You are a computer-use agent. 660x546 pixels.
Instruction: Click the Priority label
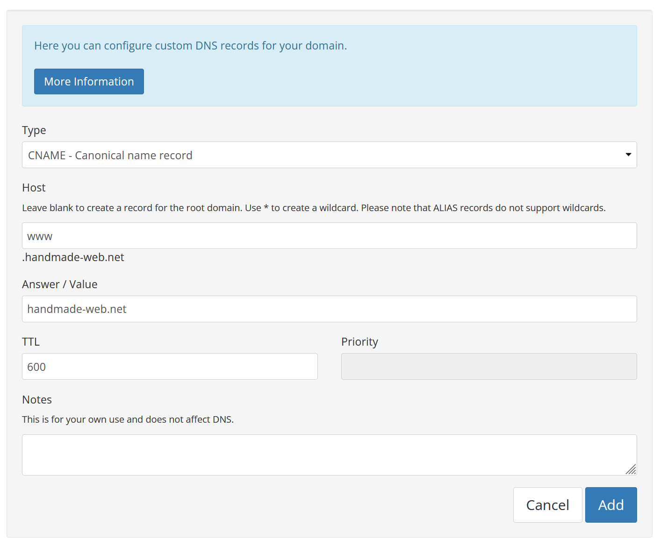click(x=359, y=342)
